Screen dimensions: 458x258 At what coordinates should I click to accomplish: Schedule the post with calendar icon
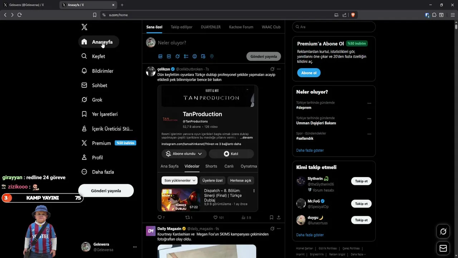click(203, 56)
